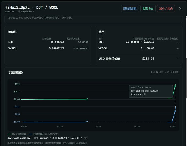Screen dimensions: 187x146
Task: Click DJT pending fee 16.252546 · $153.16
Action: 140,42
